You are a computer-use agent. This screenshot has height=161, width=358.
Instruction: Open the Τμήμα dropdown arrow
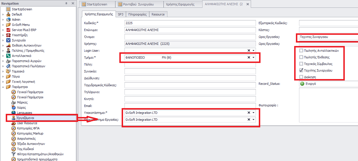tap(253, 57)
